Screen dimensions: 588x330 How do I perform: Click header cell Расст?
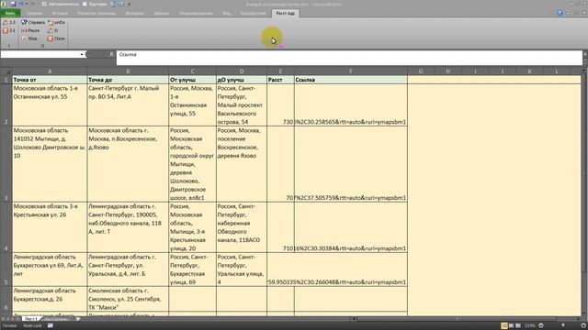point(280,80)
